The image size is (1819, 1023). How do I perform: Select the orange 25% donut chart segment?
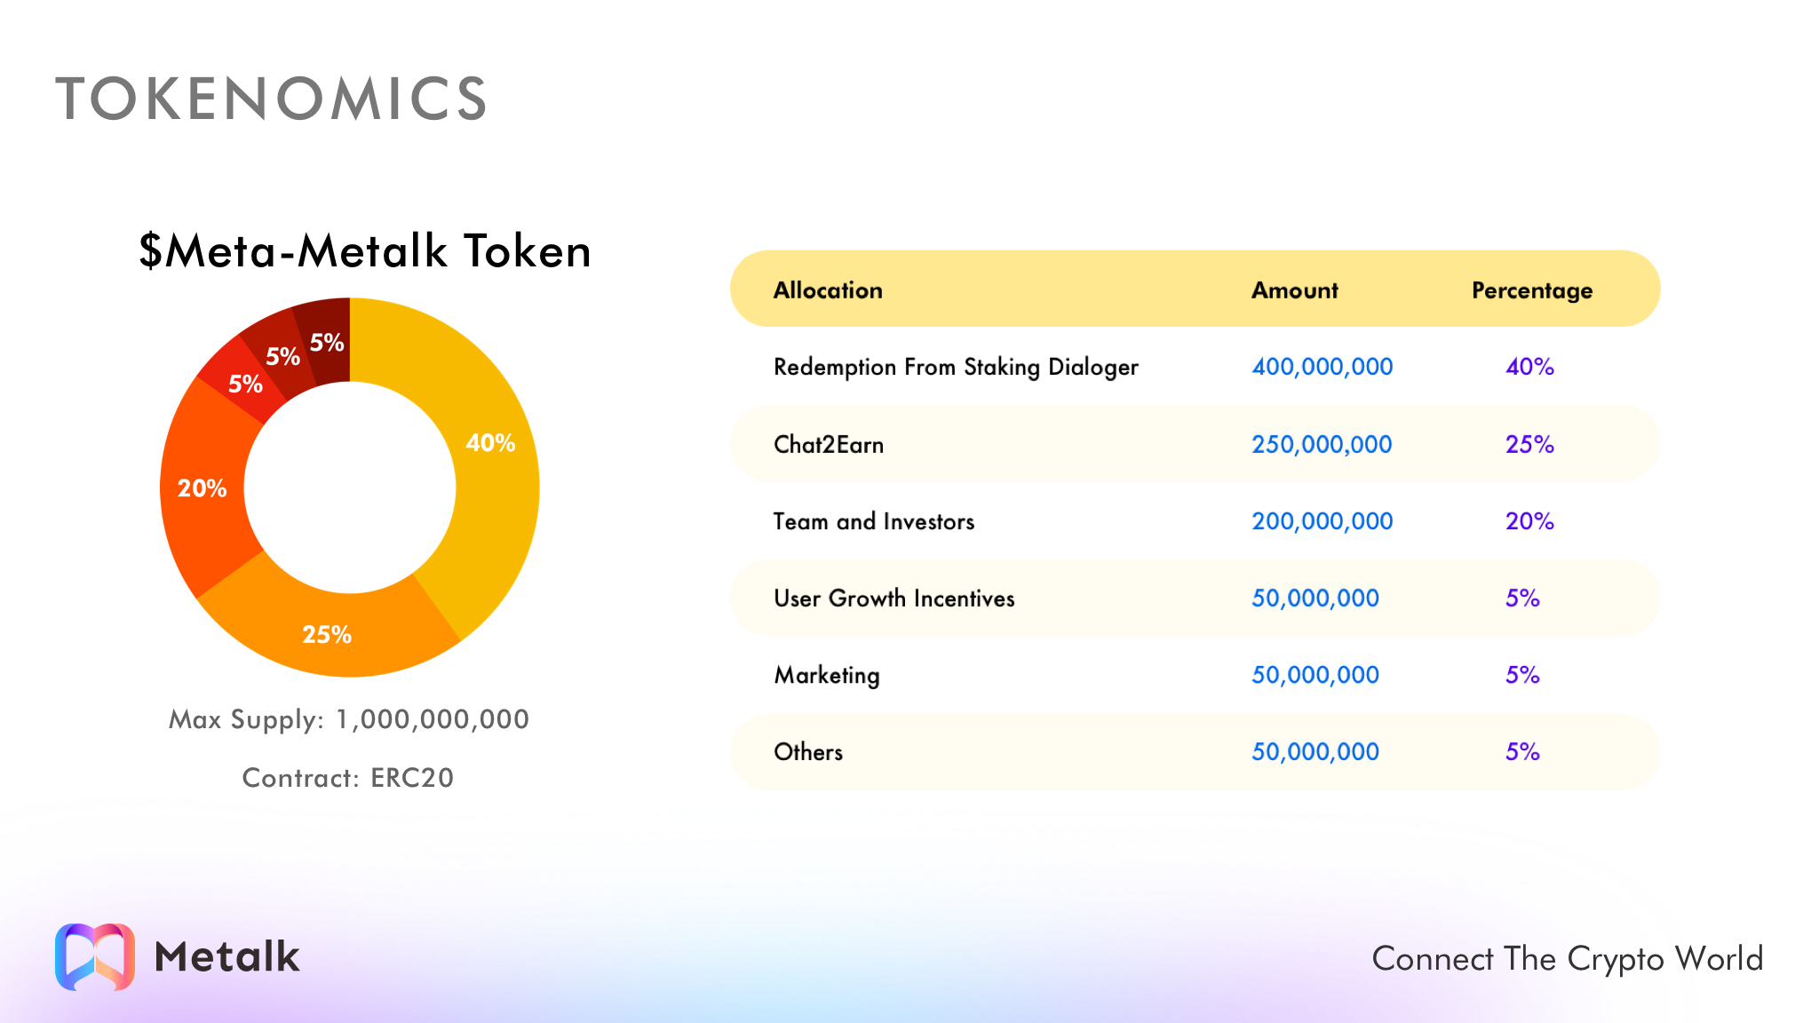327,634
